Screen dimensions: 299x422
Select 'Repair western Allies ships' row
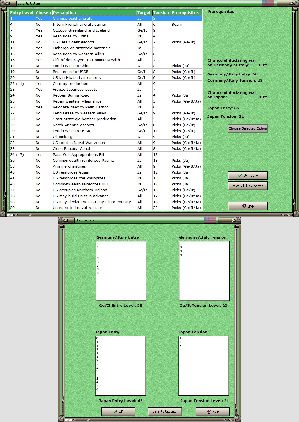tap(106, 101)
